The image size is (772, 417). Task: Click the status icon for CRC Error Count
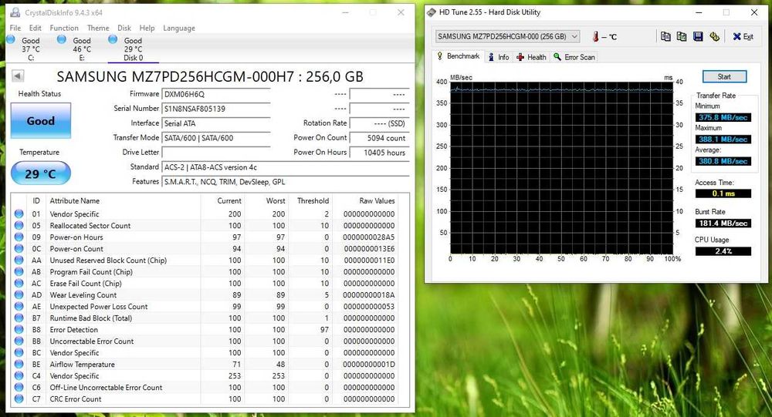[19, 399]
